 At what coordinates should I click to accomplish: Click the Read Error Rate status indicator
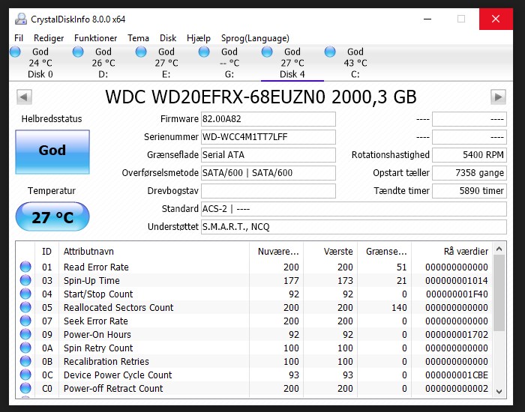tap(25, 267)
